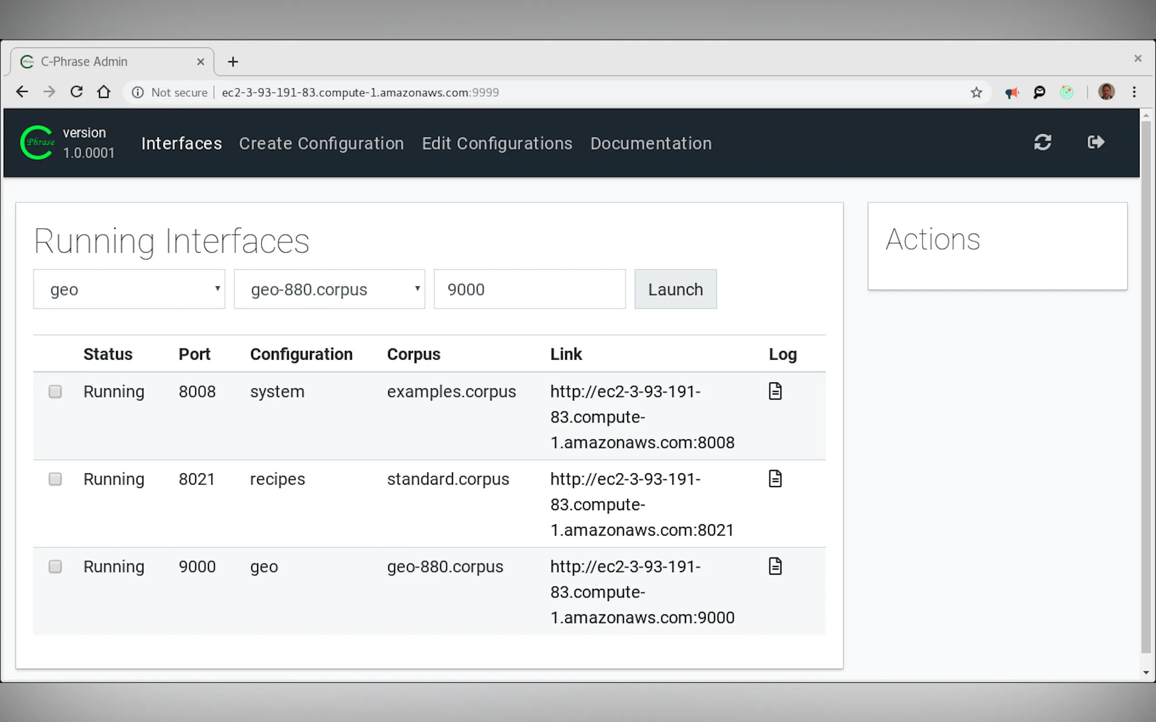Screen dimensions: 1156x722
Task: Open the amazonaws.com:8021 interface link
Action: click(641, 505)
